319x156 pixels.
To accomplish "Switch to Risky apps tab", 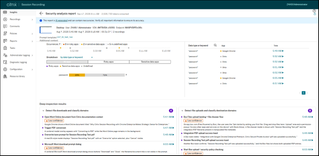I will (109, 62).
